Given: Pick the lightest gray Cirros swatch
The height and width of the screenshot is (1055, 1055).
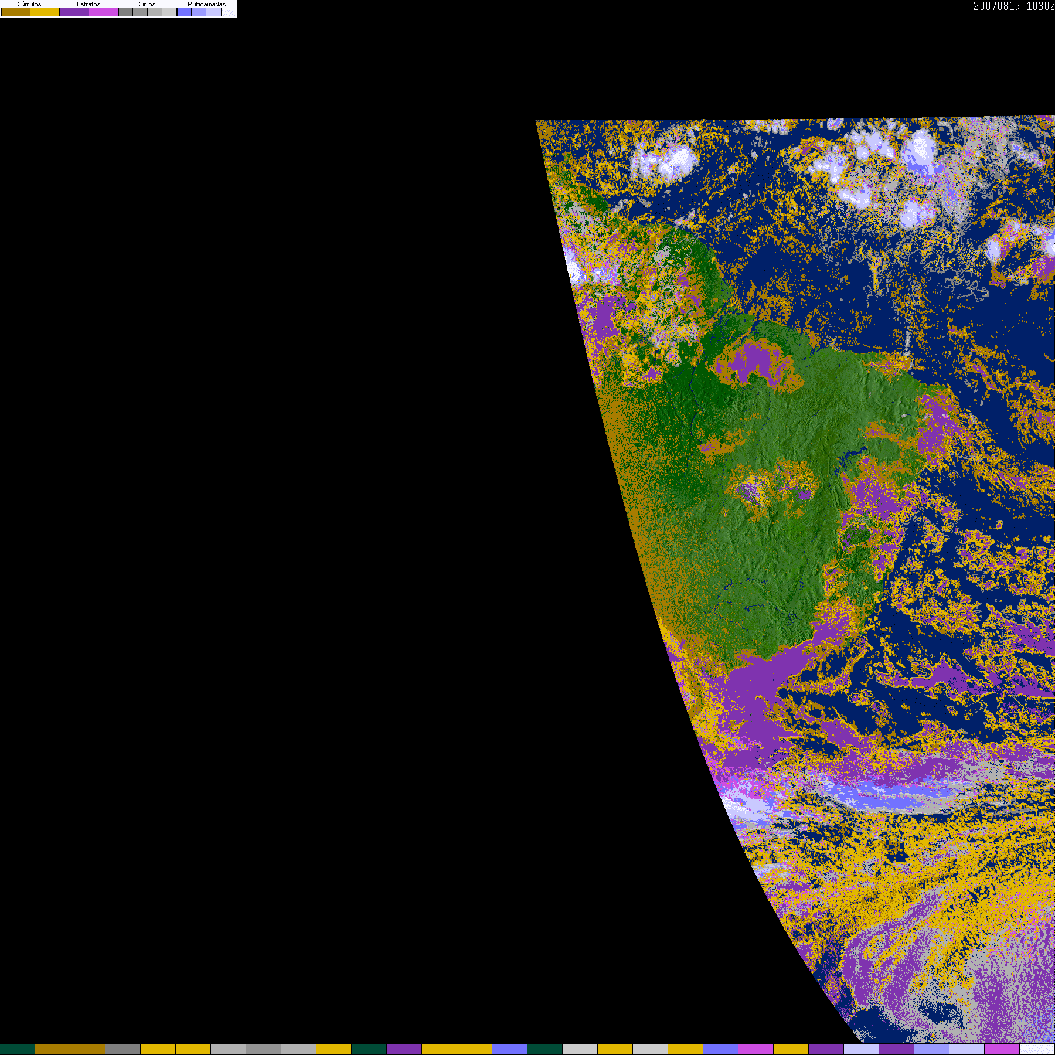Looking at the screenshot, I should (169, 12).
